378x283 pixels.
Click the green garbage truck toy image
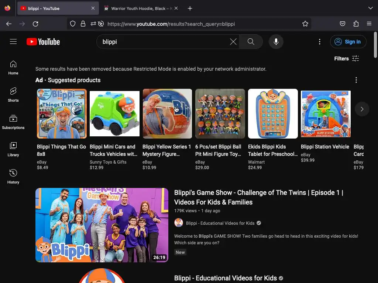[x=114, y=113]
